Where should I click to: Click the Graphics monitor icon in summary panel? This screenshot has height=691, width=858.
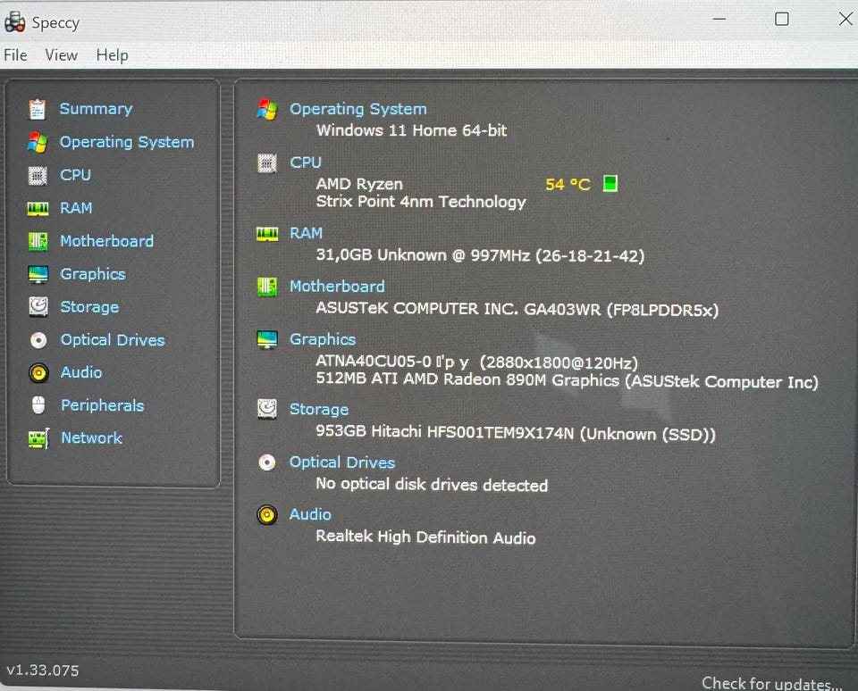tap(267, 339)
